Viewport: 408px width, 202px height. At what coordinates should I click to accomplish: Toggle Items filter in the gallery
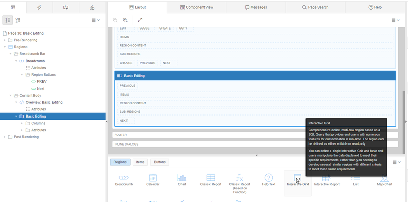(x=140, y=162)
